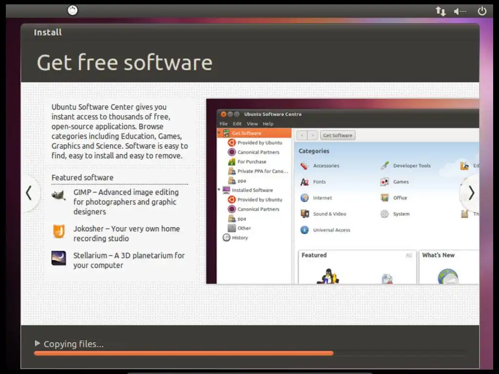Click the accessibility icon in top panel
The image size is (499, 374).
click(x=73, y=11)
